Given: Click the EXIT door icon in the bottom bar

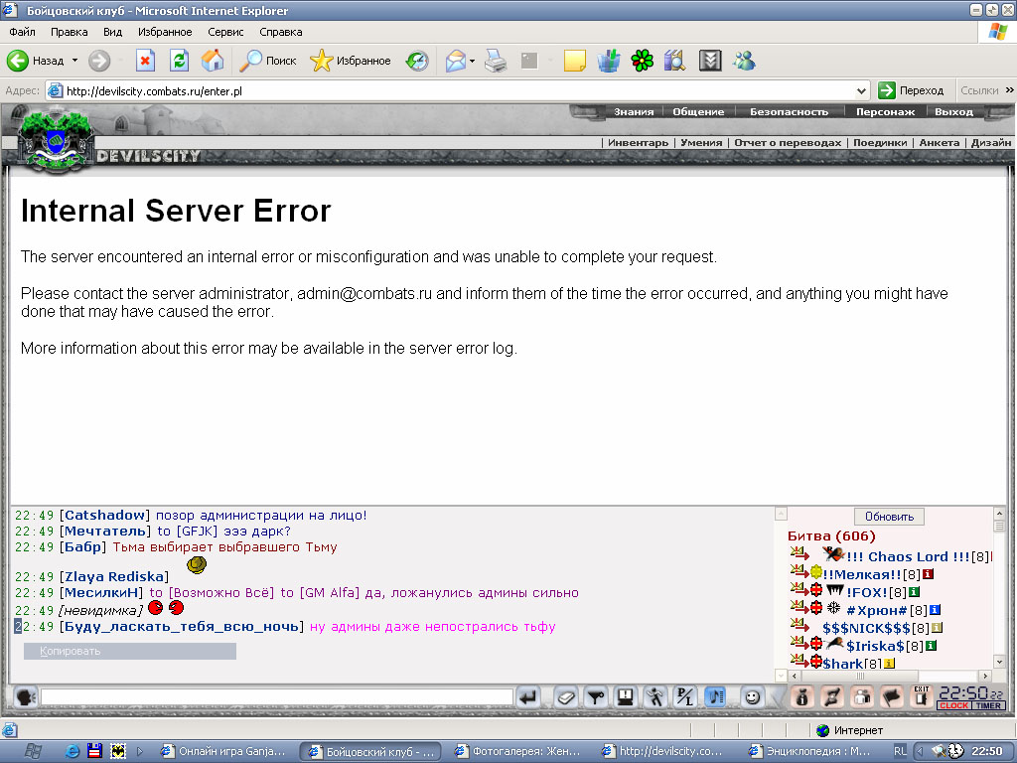Looking at the screenshot, I should click(x=921, y=696).
